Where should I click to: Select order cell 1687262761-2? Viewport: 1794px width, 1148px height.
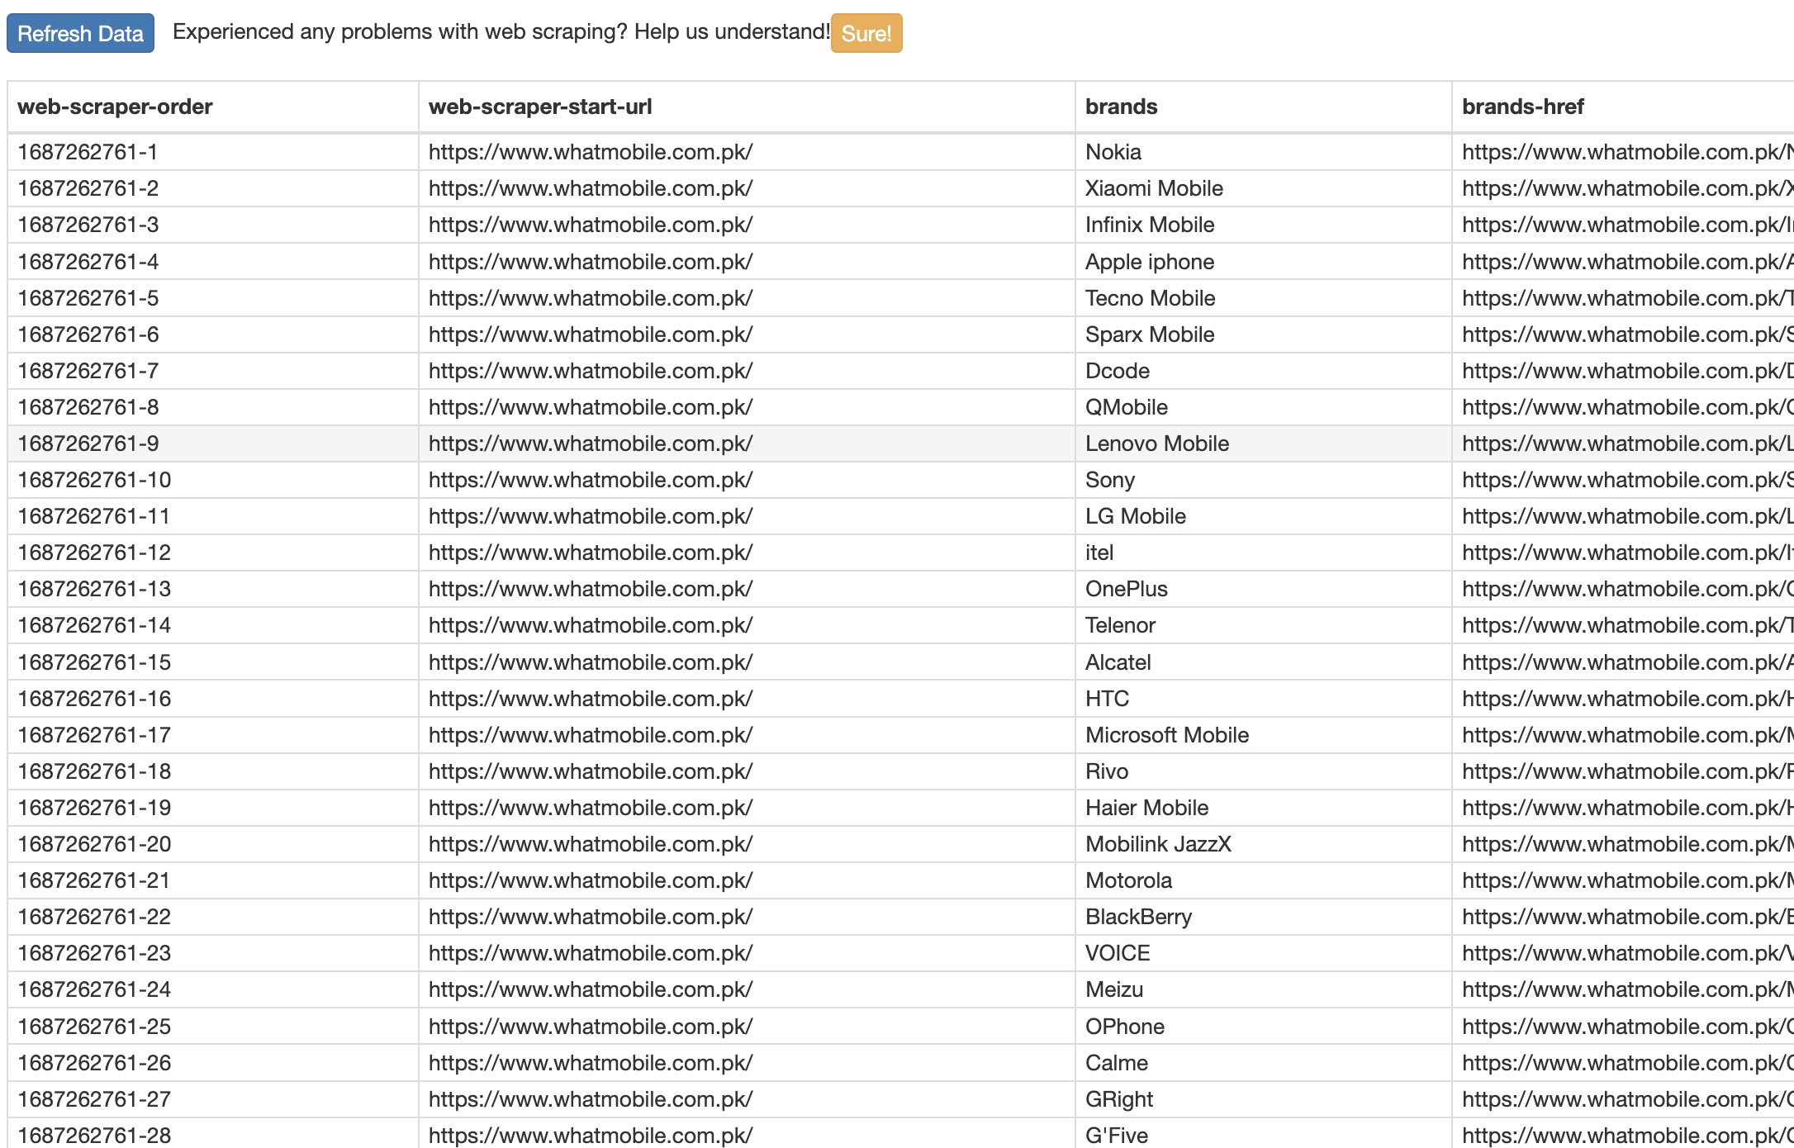pos(213,188)
